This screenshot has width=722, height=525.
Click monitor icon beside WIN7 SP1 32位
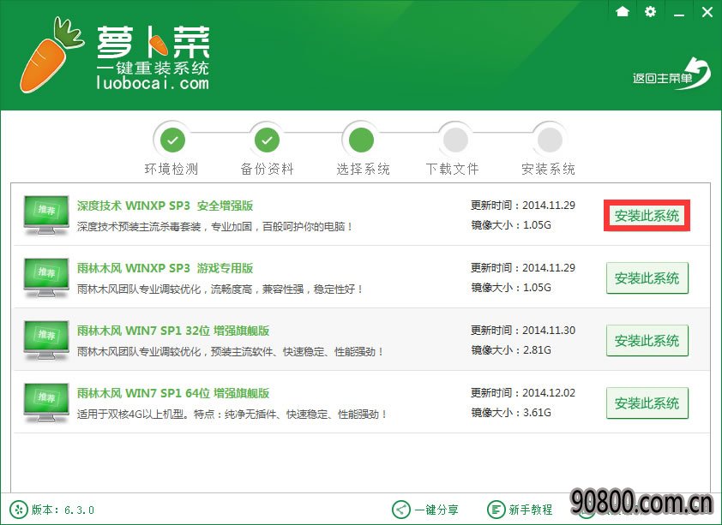(46, 340)
